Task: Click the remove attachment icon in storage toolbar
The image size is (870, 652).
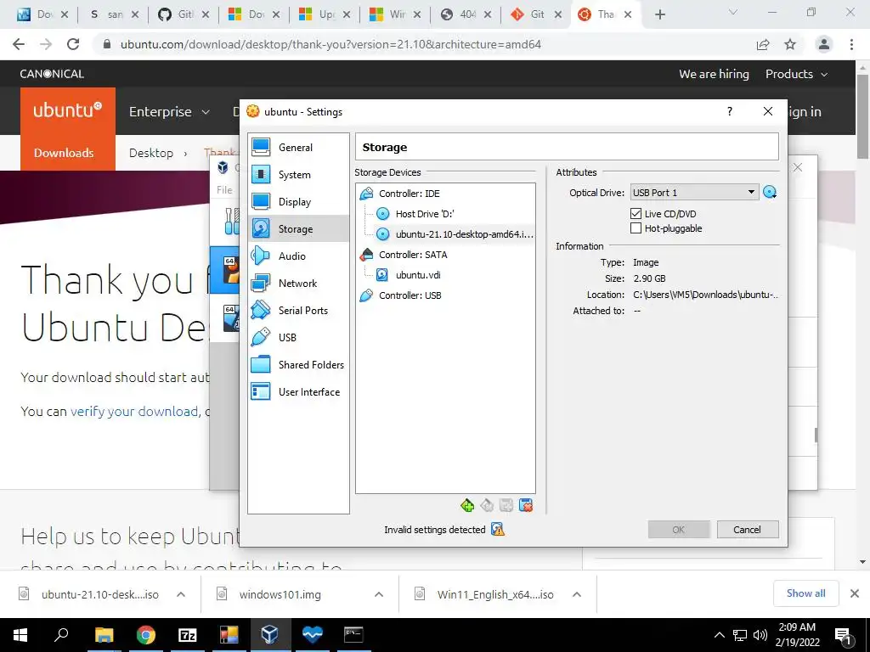Action: [x=525, y=505]
